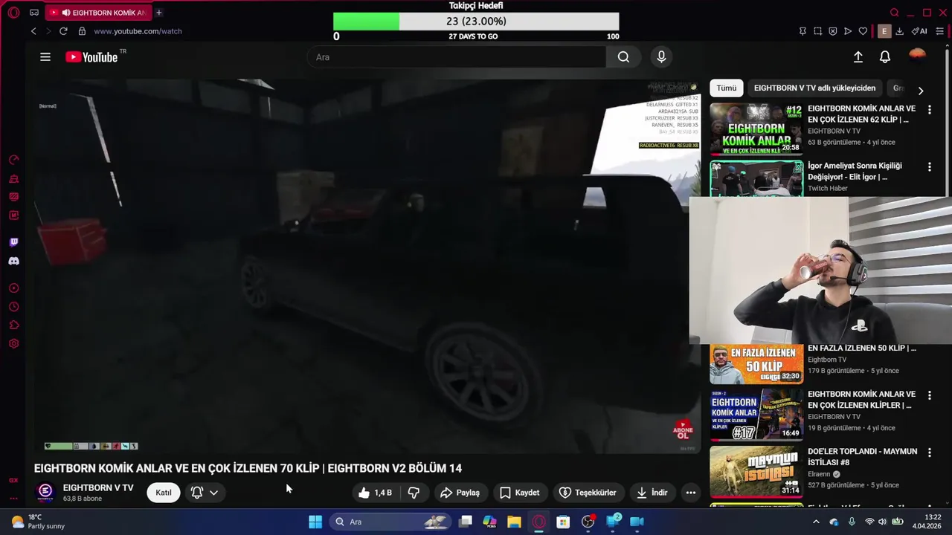The width and height of the screenshot is (952, 535).
Task: Open File Explorer from taskbar
Action: point(514,522)
